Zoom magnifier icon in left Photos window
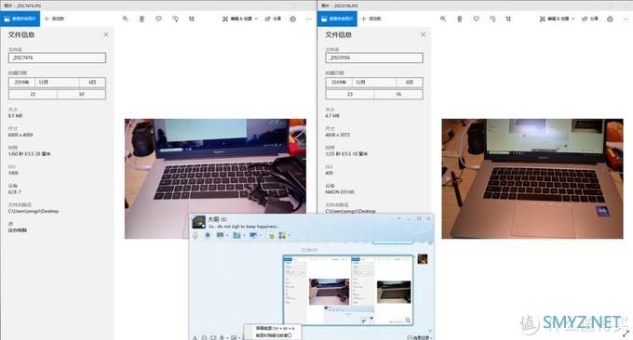The height and width of the screenshot is (340, 633). coord(126,19)
